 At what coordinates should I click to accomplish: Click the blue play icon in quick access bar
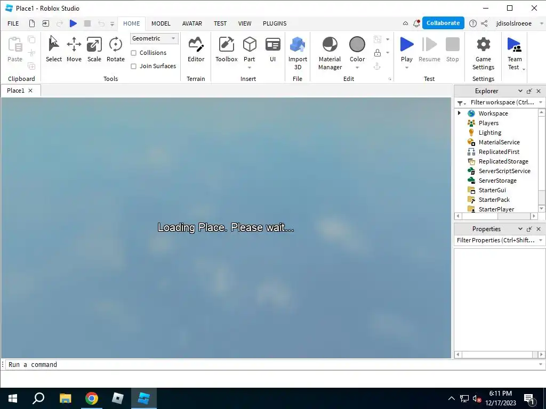pyautogui.click(x=73, y=23)
